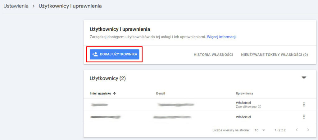
Task: Select the first user's blurred name
Action: coord(99,105)
